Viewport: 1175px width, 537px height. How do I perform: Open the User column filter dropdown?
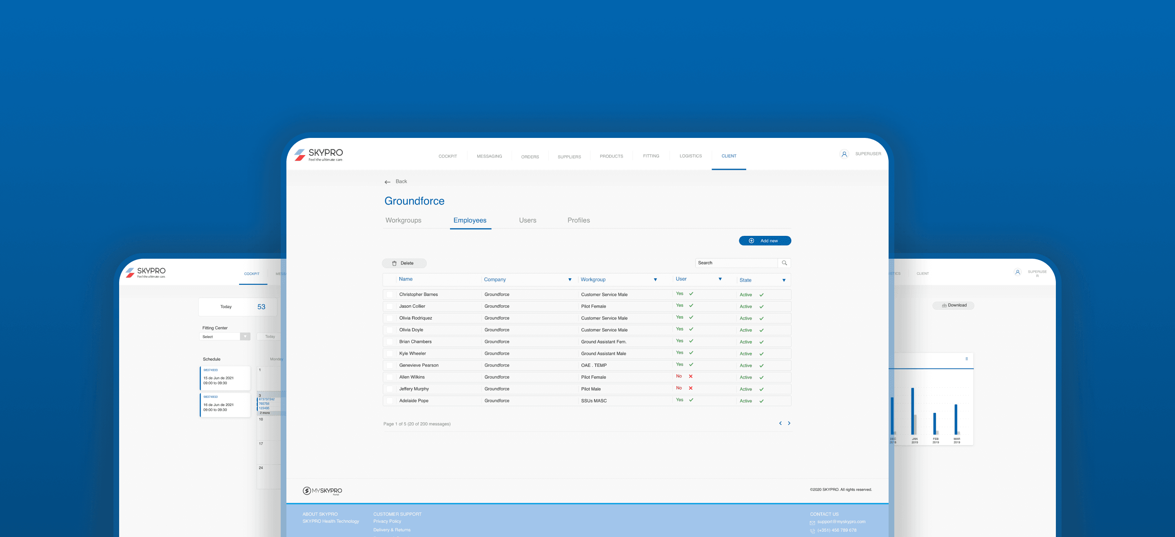[x=720, y=279]
